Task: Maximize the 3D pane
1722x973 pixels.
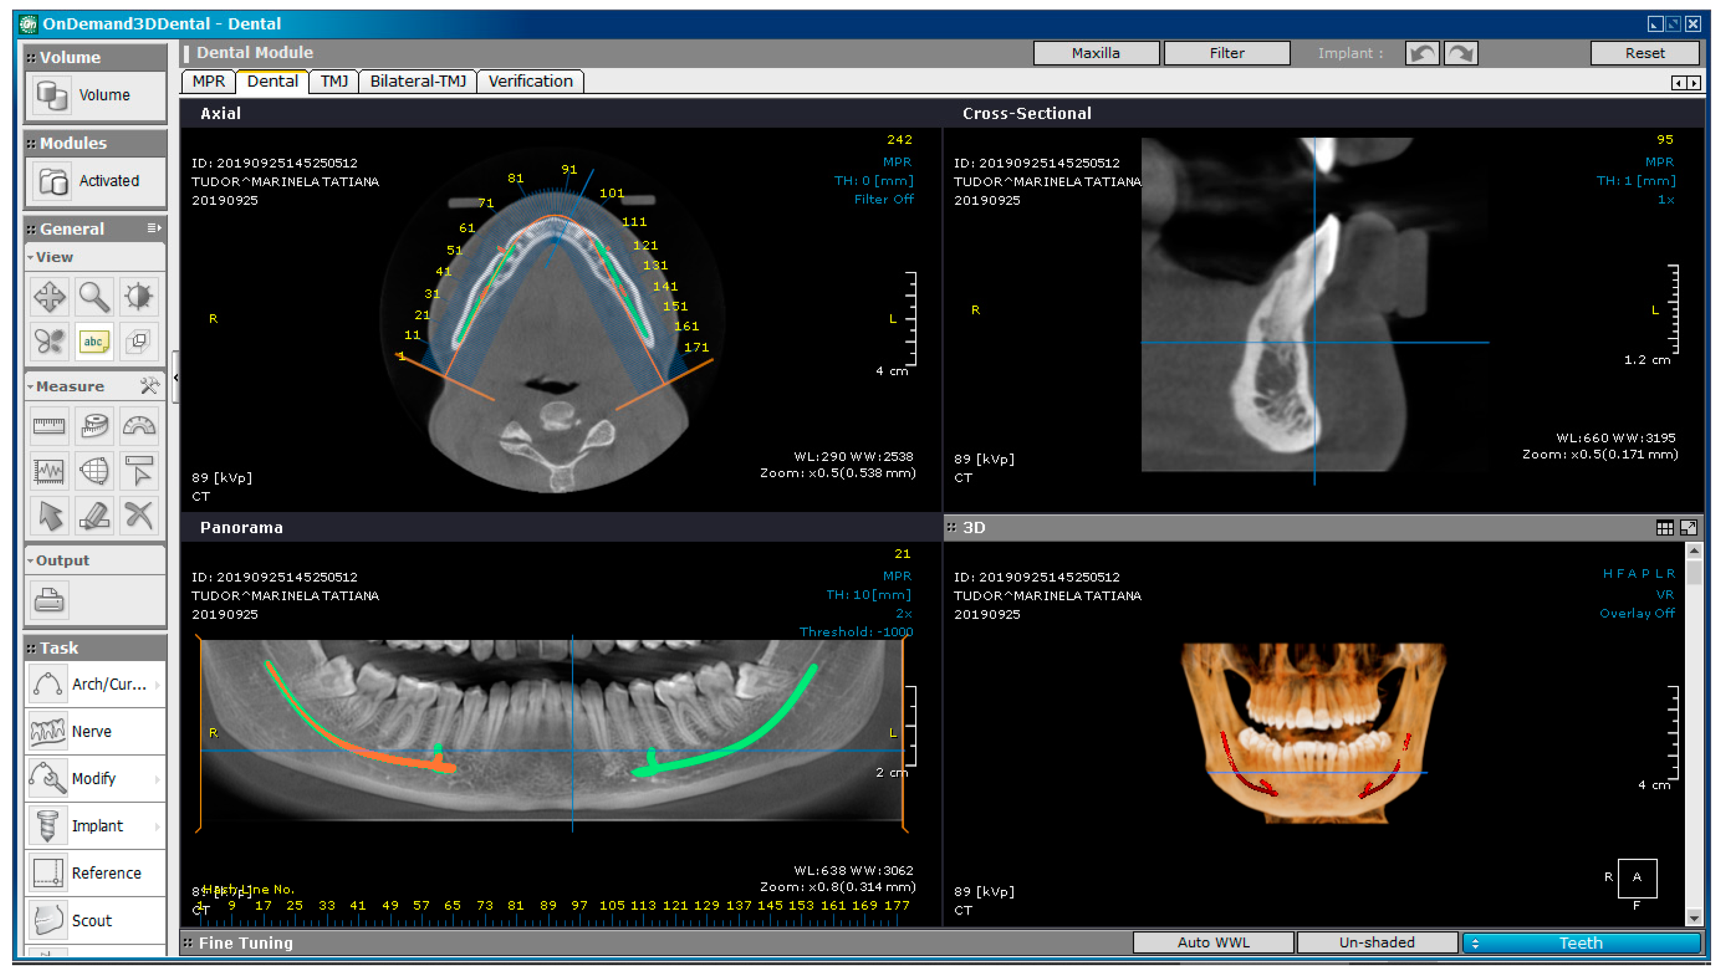Action: tap(1689, 528)
